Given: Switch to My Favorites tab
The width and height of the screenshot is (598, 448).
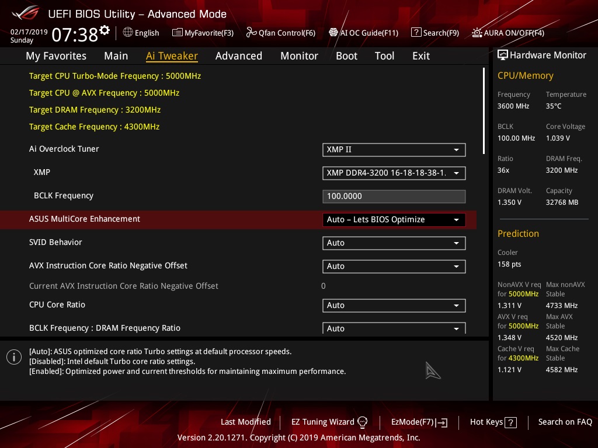Looking at the screenshot, I should (56, 56).
